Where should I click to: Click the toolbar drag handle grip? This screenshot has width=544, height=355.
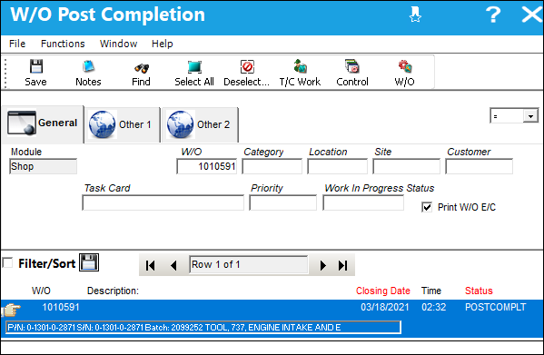(x=5, y=74)
